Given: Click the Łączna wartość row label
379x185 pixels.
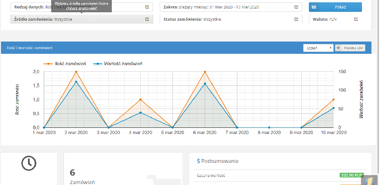Looking at the screenshot, I should click(x=211, y=176).
